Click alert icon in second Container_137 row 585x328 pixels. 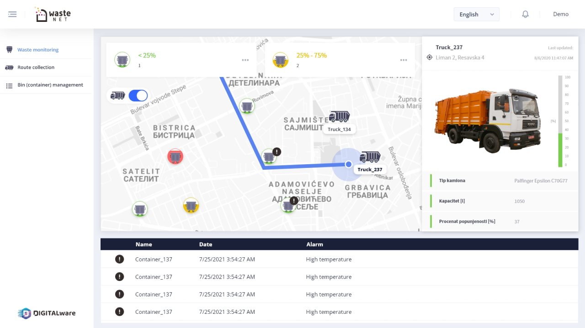119,276
